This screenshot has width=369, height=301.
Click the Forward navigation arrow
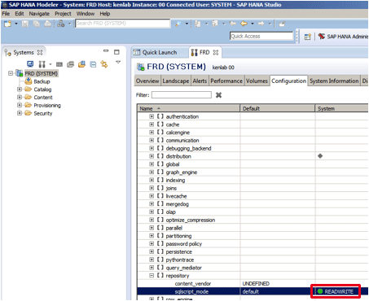[x=261, y=24]
